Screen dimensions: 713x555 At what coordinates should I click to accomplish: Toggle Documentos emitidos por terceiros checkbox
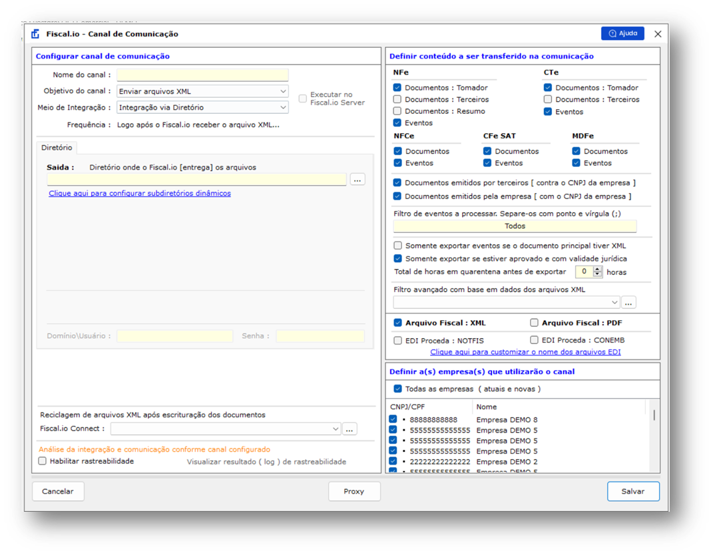[397, 183]
